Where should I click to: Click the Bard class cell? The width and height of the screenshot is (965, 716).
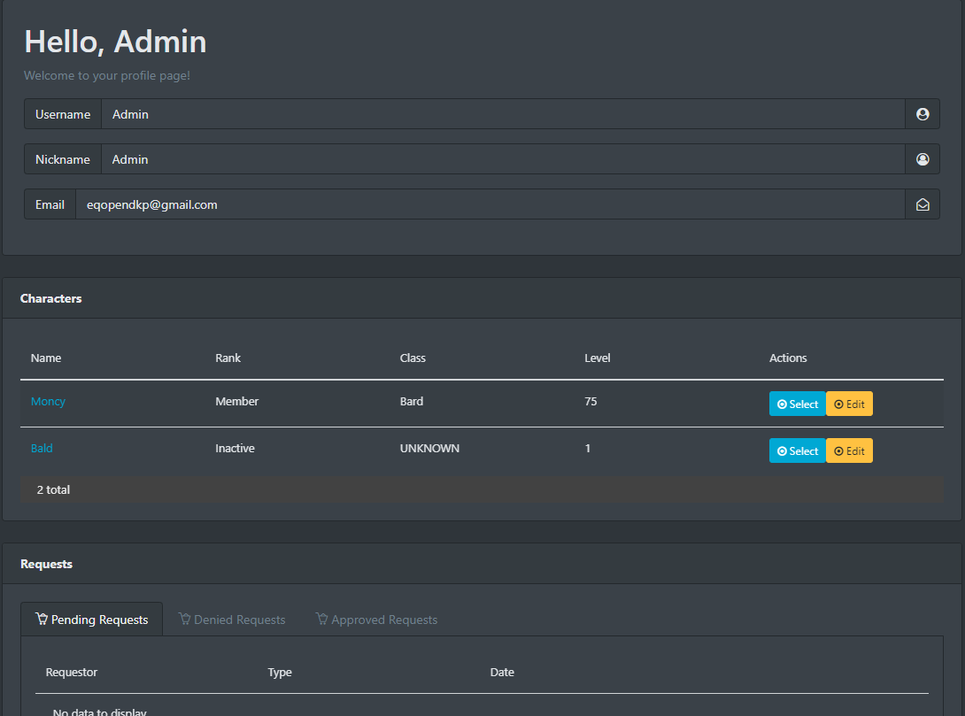point(411,401)
